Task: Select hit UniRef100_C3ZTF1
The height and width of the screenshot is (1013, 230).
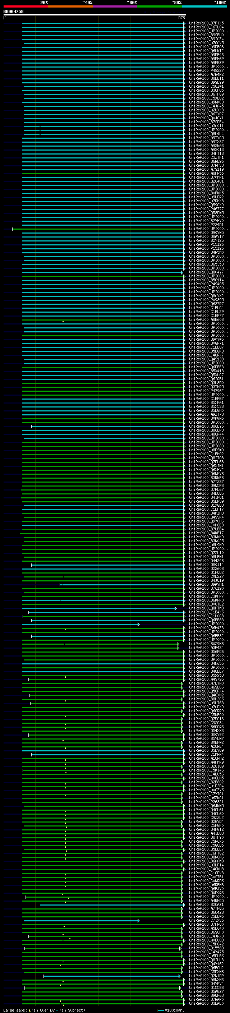Action: pos(206,157)
